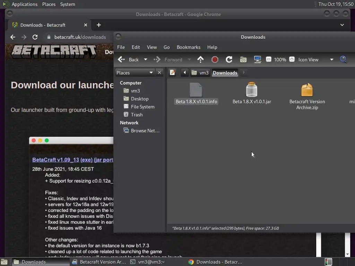Open the Home folder toolbar icon
Viewport: 355px width, 266px height.
(243, 60)
